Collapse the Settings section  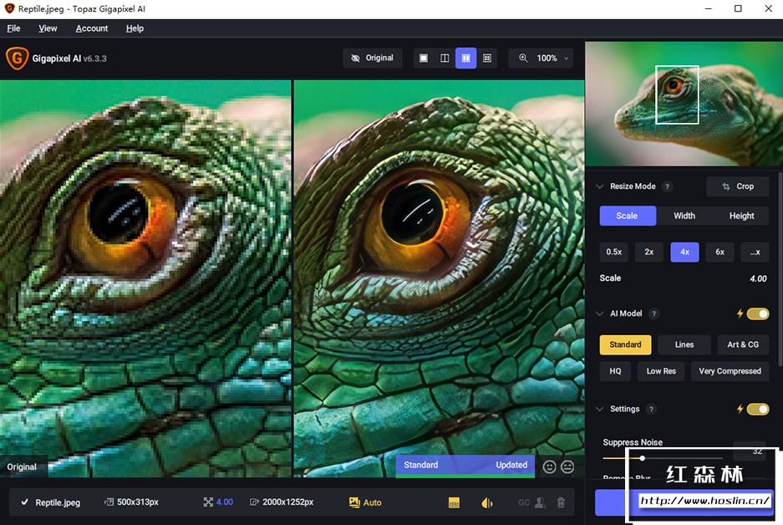click(600, 409)
